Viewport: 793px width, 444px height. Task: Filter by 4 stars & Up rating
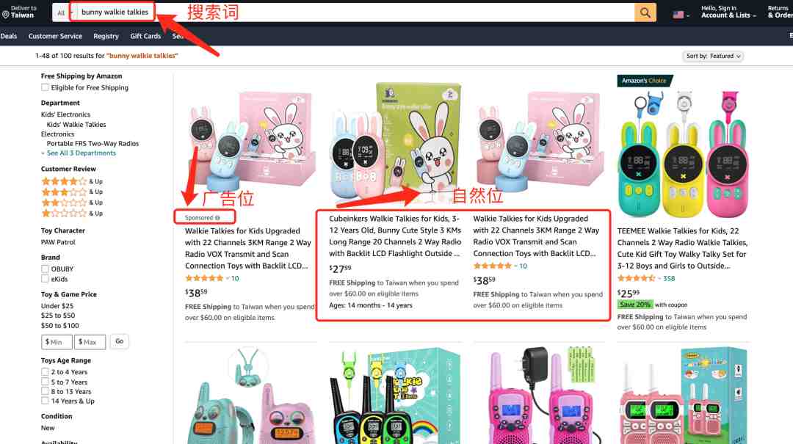72,181
